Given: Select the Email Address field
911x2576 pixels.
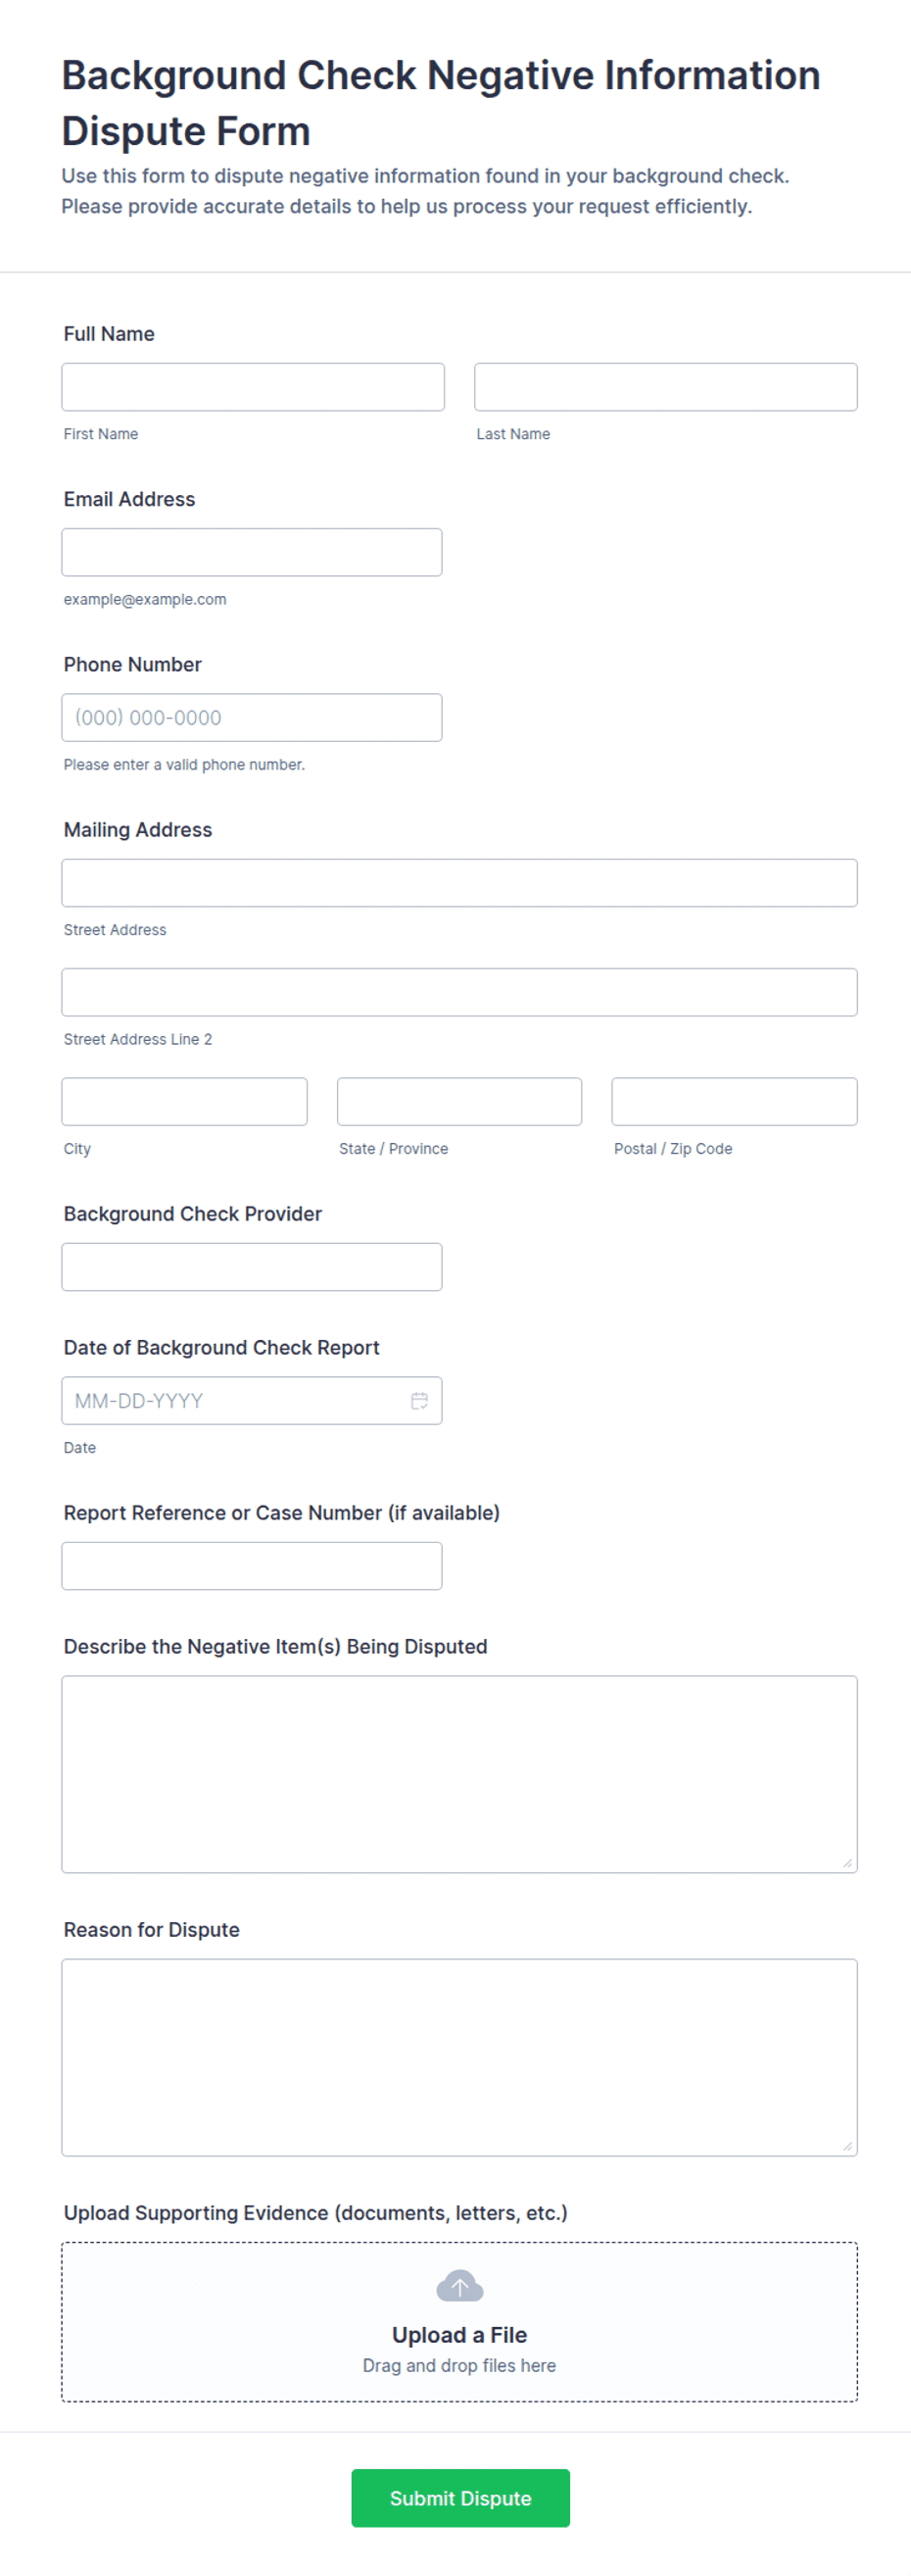Looking at the screenshot, I should click(252, 552).
